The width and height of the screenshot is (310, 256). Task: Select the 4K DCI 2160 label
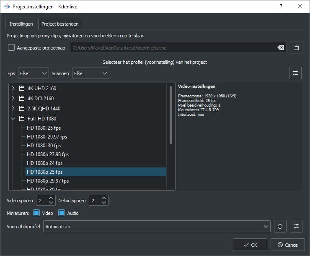[x=41, y=98]
